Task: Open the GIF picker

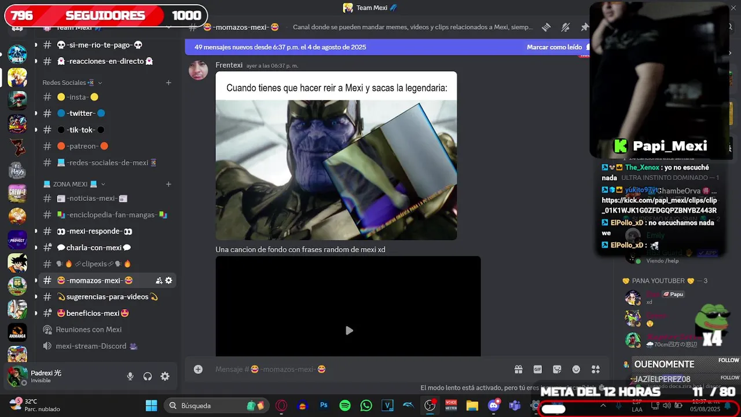Action: click(537, 370)
